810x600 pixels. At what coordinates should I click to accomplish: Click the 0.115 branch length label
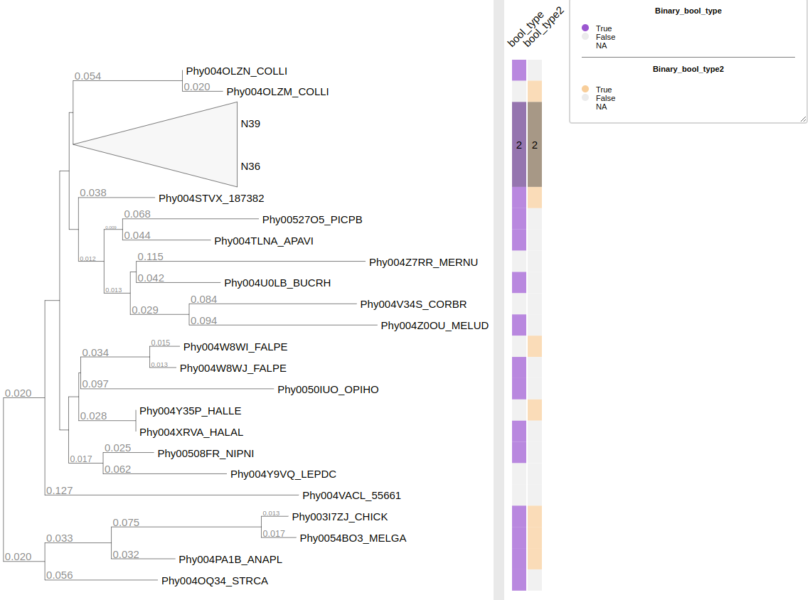(x=150, y=257)
